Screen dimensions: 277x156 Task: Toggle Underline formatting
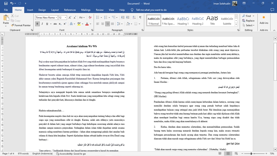coord(47,24)
